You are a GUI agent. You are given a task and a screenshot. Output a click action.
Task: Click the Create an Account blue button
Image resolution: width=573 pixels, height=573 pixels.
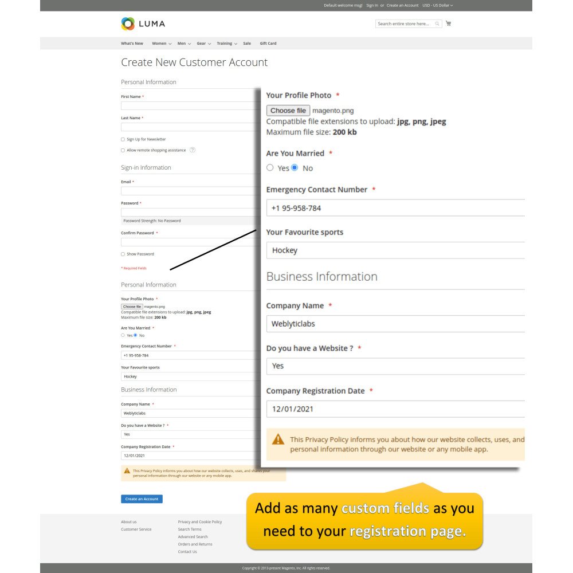click(x=142, y=499)
